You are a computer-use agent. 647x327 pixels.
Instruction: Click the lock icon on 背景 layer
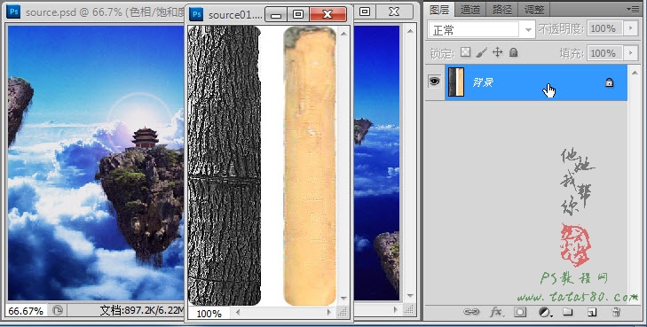click(609, 82)
